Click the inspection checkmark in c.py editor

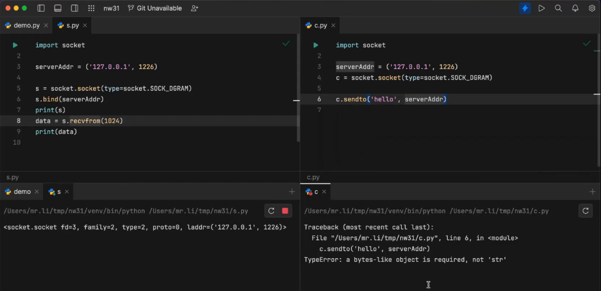(587, 44)
